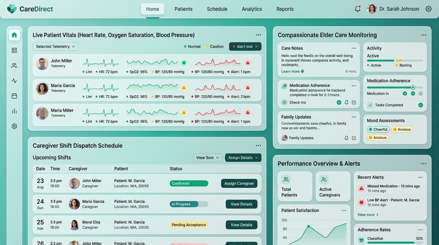Follow the Learn more link in Care Notes
The height and width of the screenshot is (245, 439).
pos(293,71)
